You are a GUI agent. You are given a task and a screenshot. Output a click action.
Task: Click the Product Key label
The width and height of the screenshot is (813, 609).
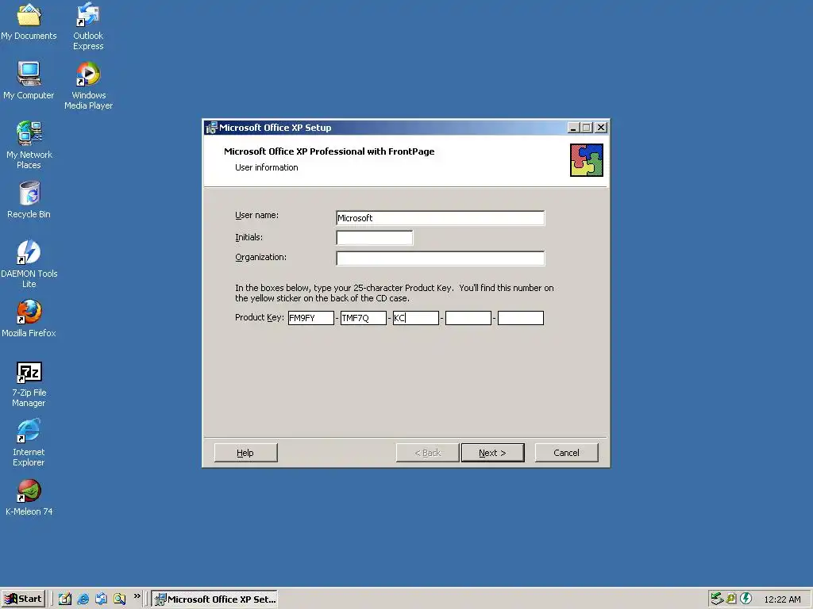pyautogui.click(x=260, y=317)
